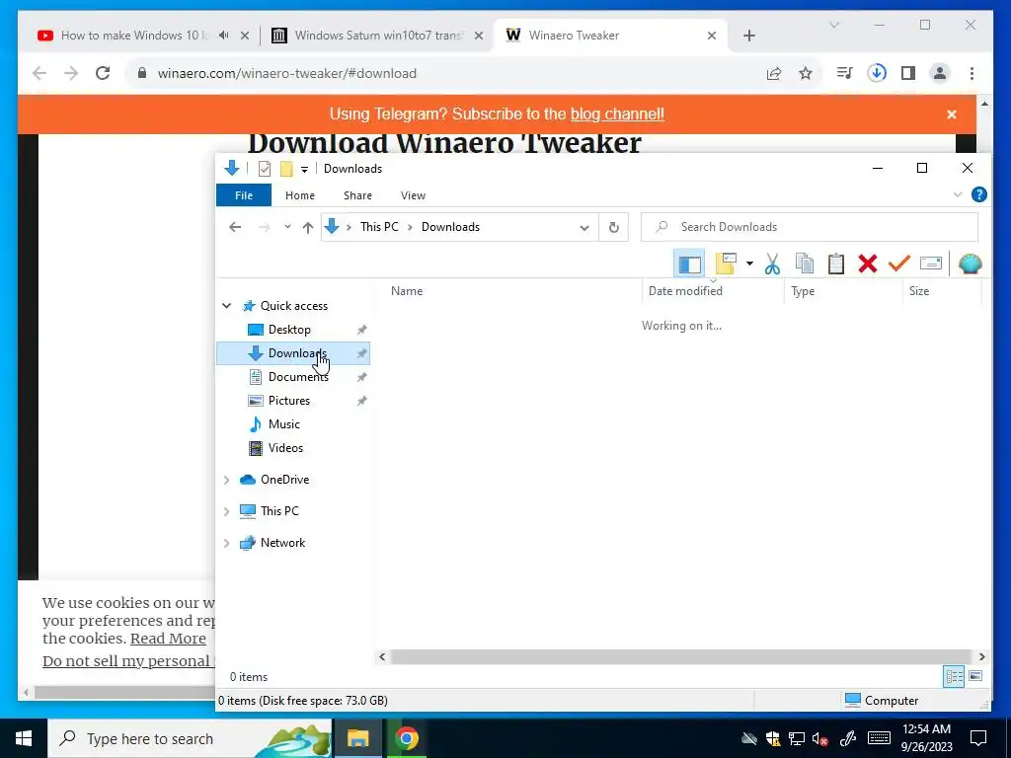Copy using the toolbar copy icon
This screenshot has width=1011, height=758.
click(804, 264)
